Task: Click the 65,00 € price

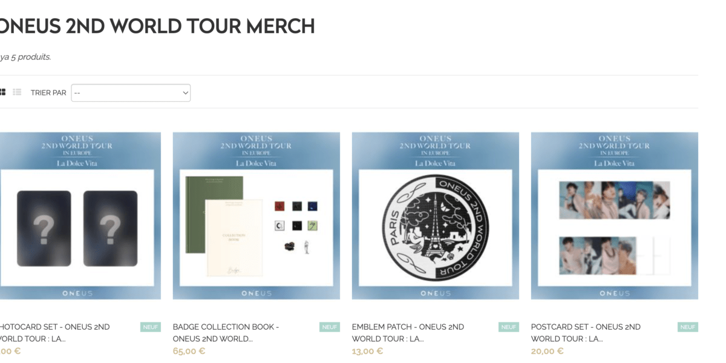Action: pyautogui.click(x=189, y=351)
